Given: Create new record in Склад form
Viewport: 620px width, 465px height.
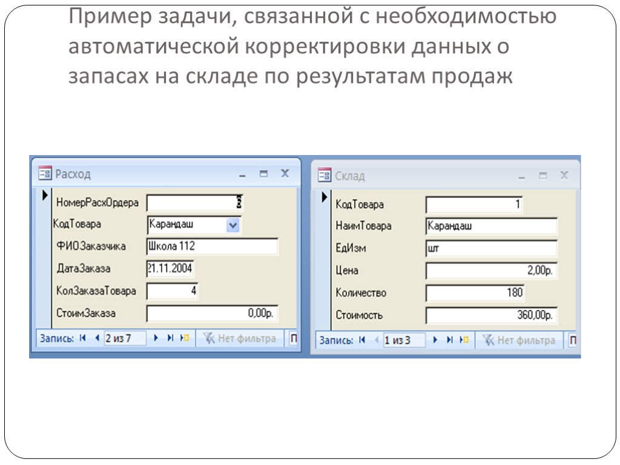Looking at the screenshot, I should pos(464,340).
